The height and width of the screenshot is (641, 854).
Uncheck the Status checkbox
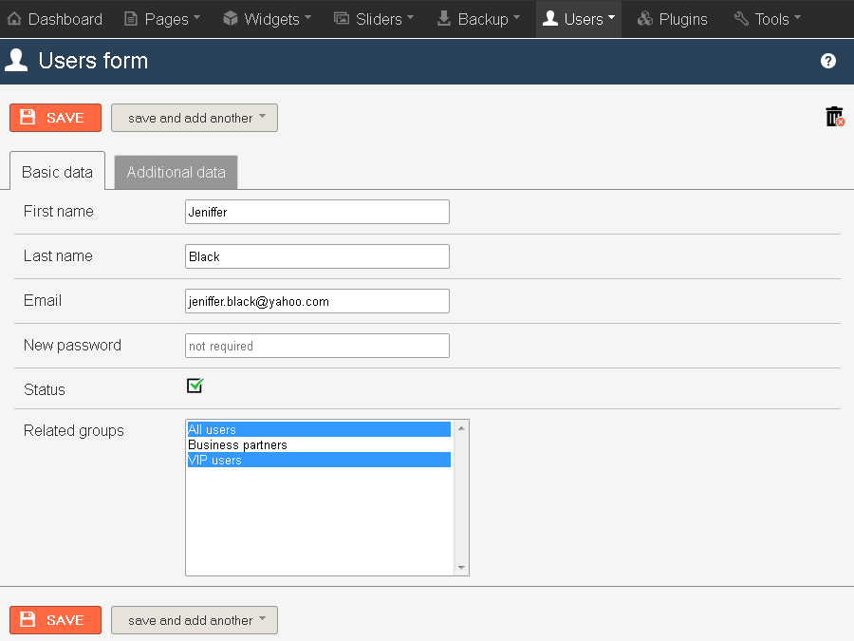[x=195, y=386]
